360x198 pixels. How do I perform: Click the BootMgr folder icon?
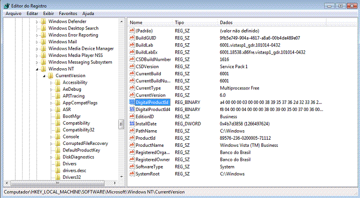58,116
